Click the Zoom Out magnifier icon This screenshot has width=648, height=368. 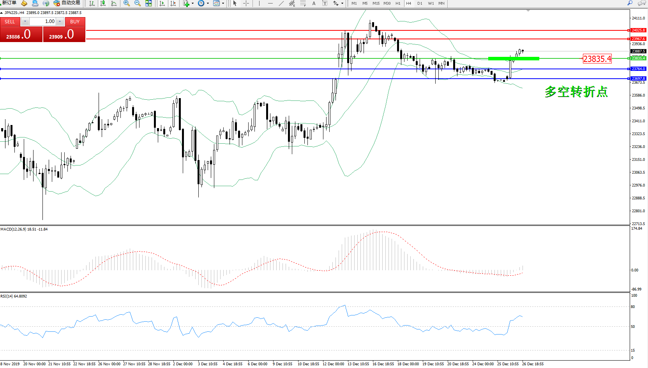pos(137,3)
